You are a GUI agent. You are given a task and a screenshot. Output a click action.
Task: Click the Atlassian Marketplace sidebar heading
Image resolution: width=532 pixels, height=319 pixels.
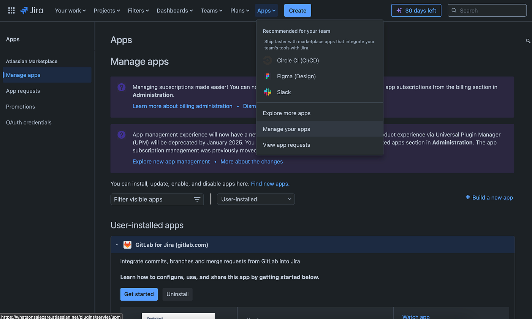point(32,61)
